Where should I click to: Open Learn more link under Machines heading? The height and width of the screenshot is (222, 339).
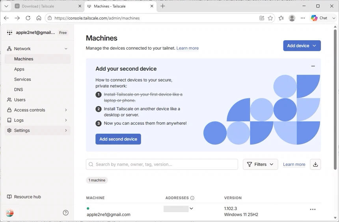[x=188, y=48]
